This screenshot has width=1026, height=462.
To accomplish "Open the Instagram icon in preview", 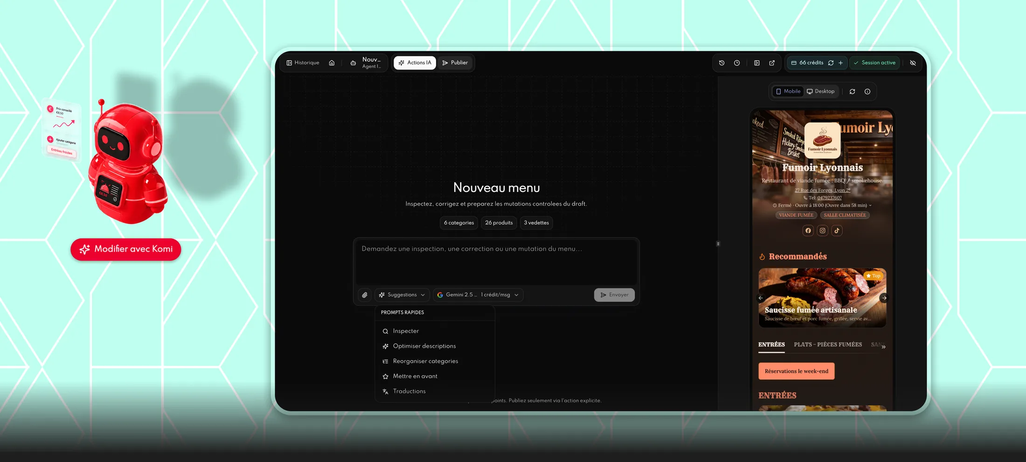I will click(822, 231).
